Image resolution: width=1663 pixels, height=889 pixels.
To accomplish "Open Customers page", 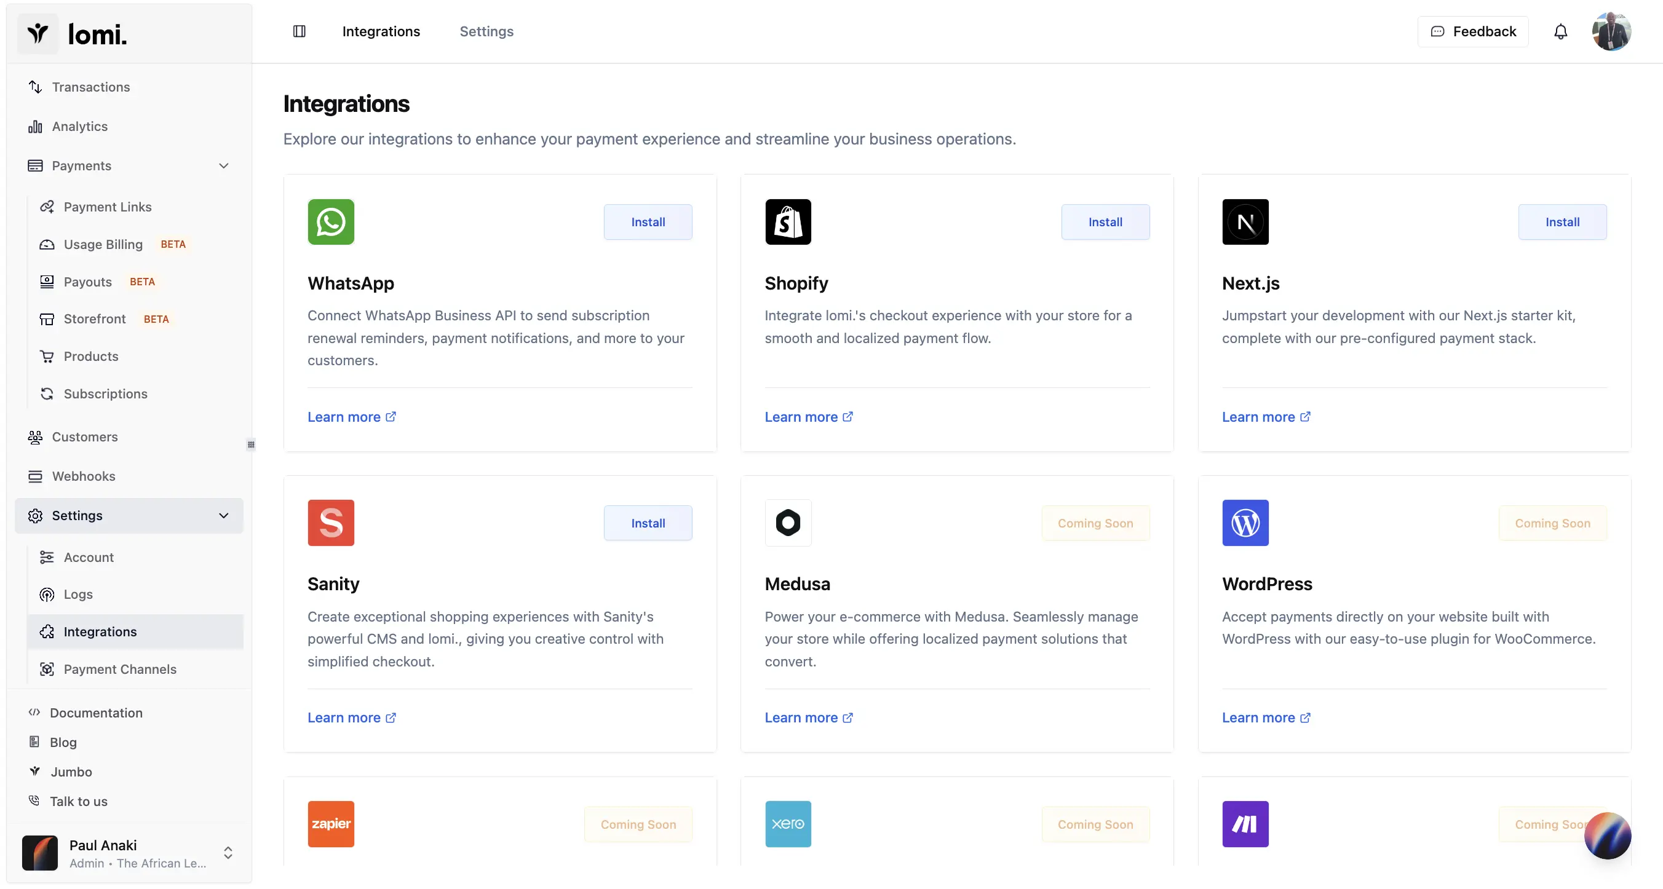I will point(129,437).
